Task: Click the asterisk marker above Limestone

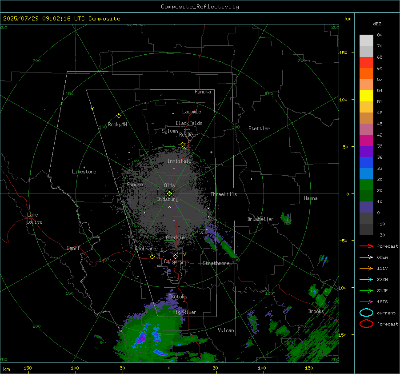Action: point(84,168)
